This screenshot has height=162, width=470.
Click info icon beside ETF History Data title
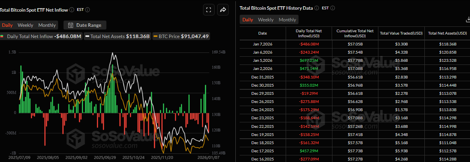click(x=316, y=8)
